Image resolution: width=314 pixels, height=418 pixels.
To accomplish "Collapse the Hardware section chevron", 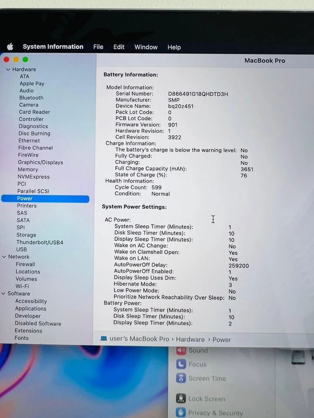I will click(x=8, y=69).
